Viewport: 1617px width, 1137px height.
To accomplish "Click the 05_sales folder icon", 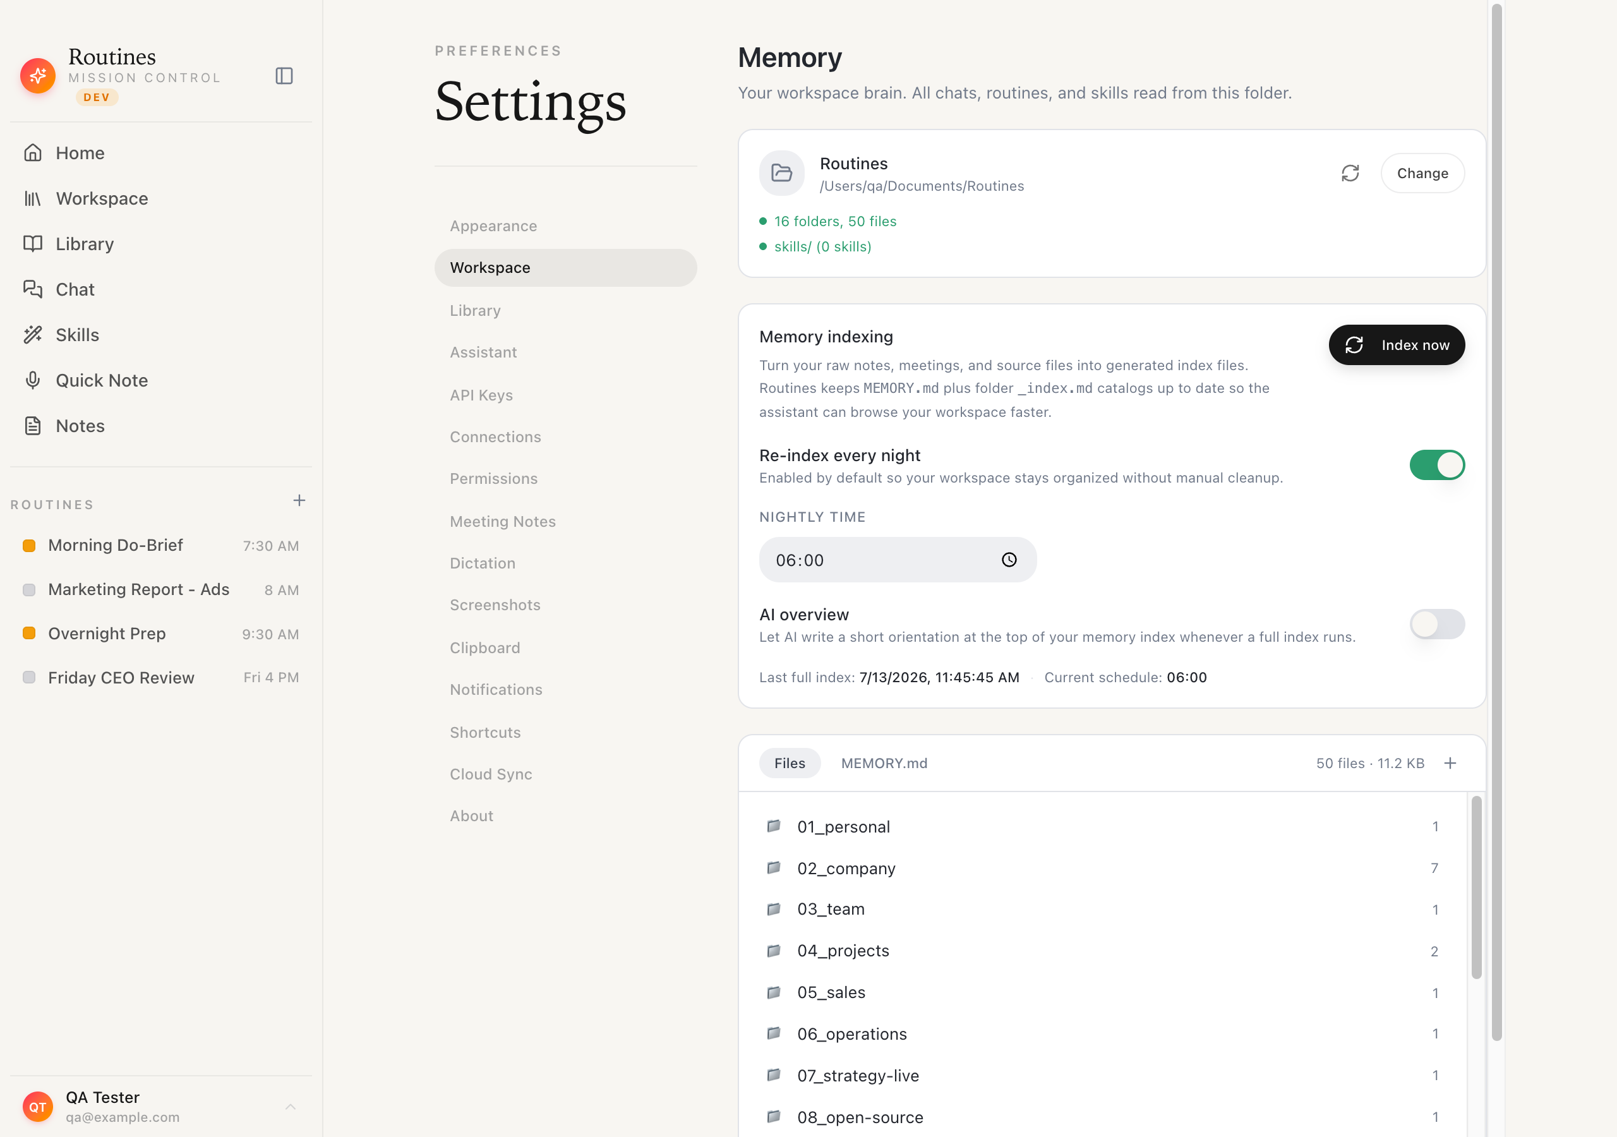I will tap(774, 992).
